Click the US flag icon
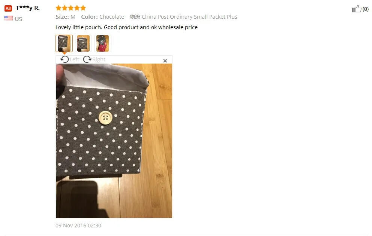The width and height of the screenshot is (372, 236). [x=9, y=18]
